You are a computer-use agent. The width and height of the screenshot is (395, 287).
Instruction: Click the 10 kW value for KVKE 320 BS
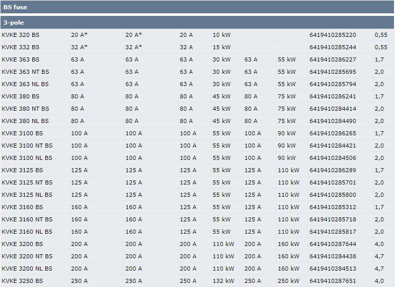(x=222, y=35)
